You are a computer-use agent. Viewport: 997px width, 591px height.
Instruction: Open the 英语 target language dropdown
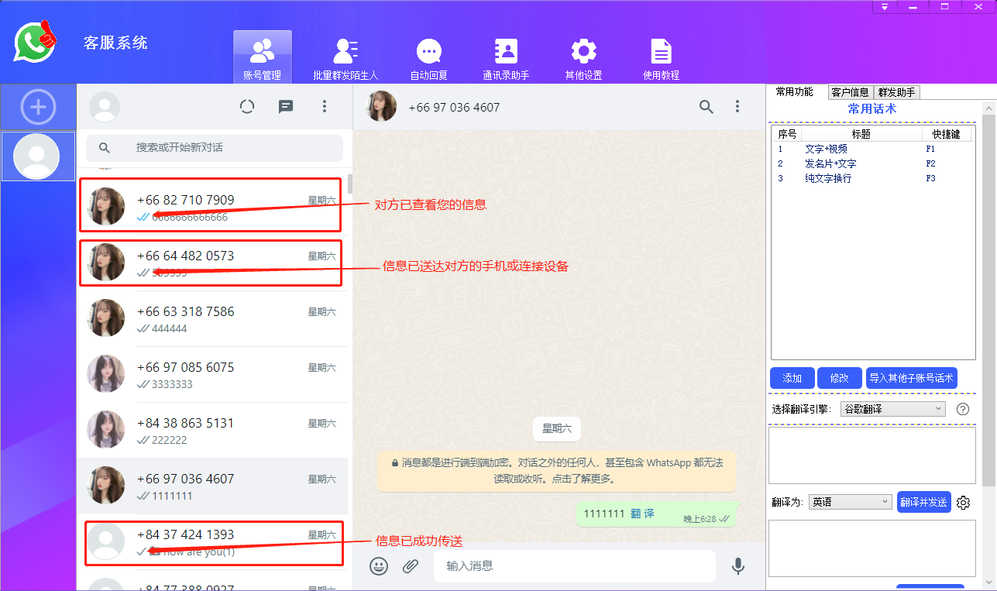(x=851, y=502)
